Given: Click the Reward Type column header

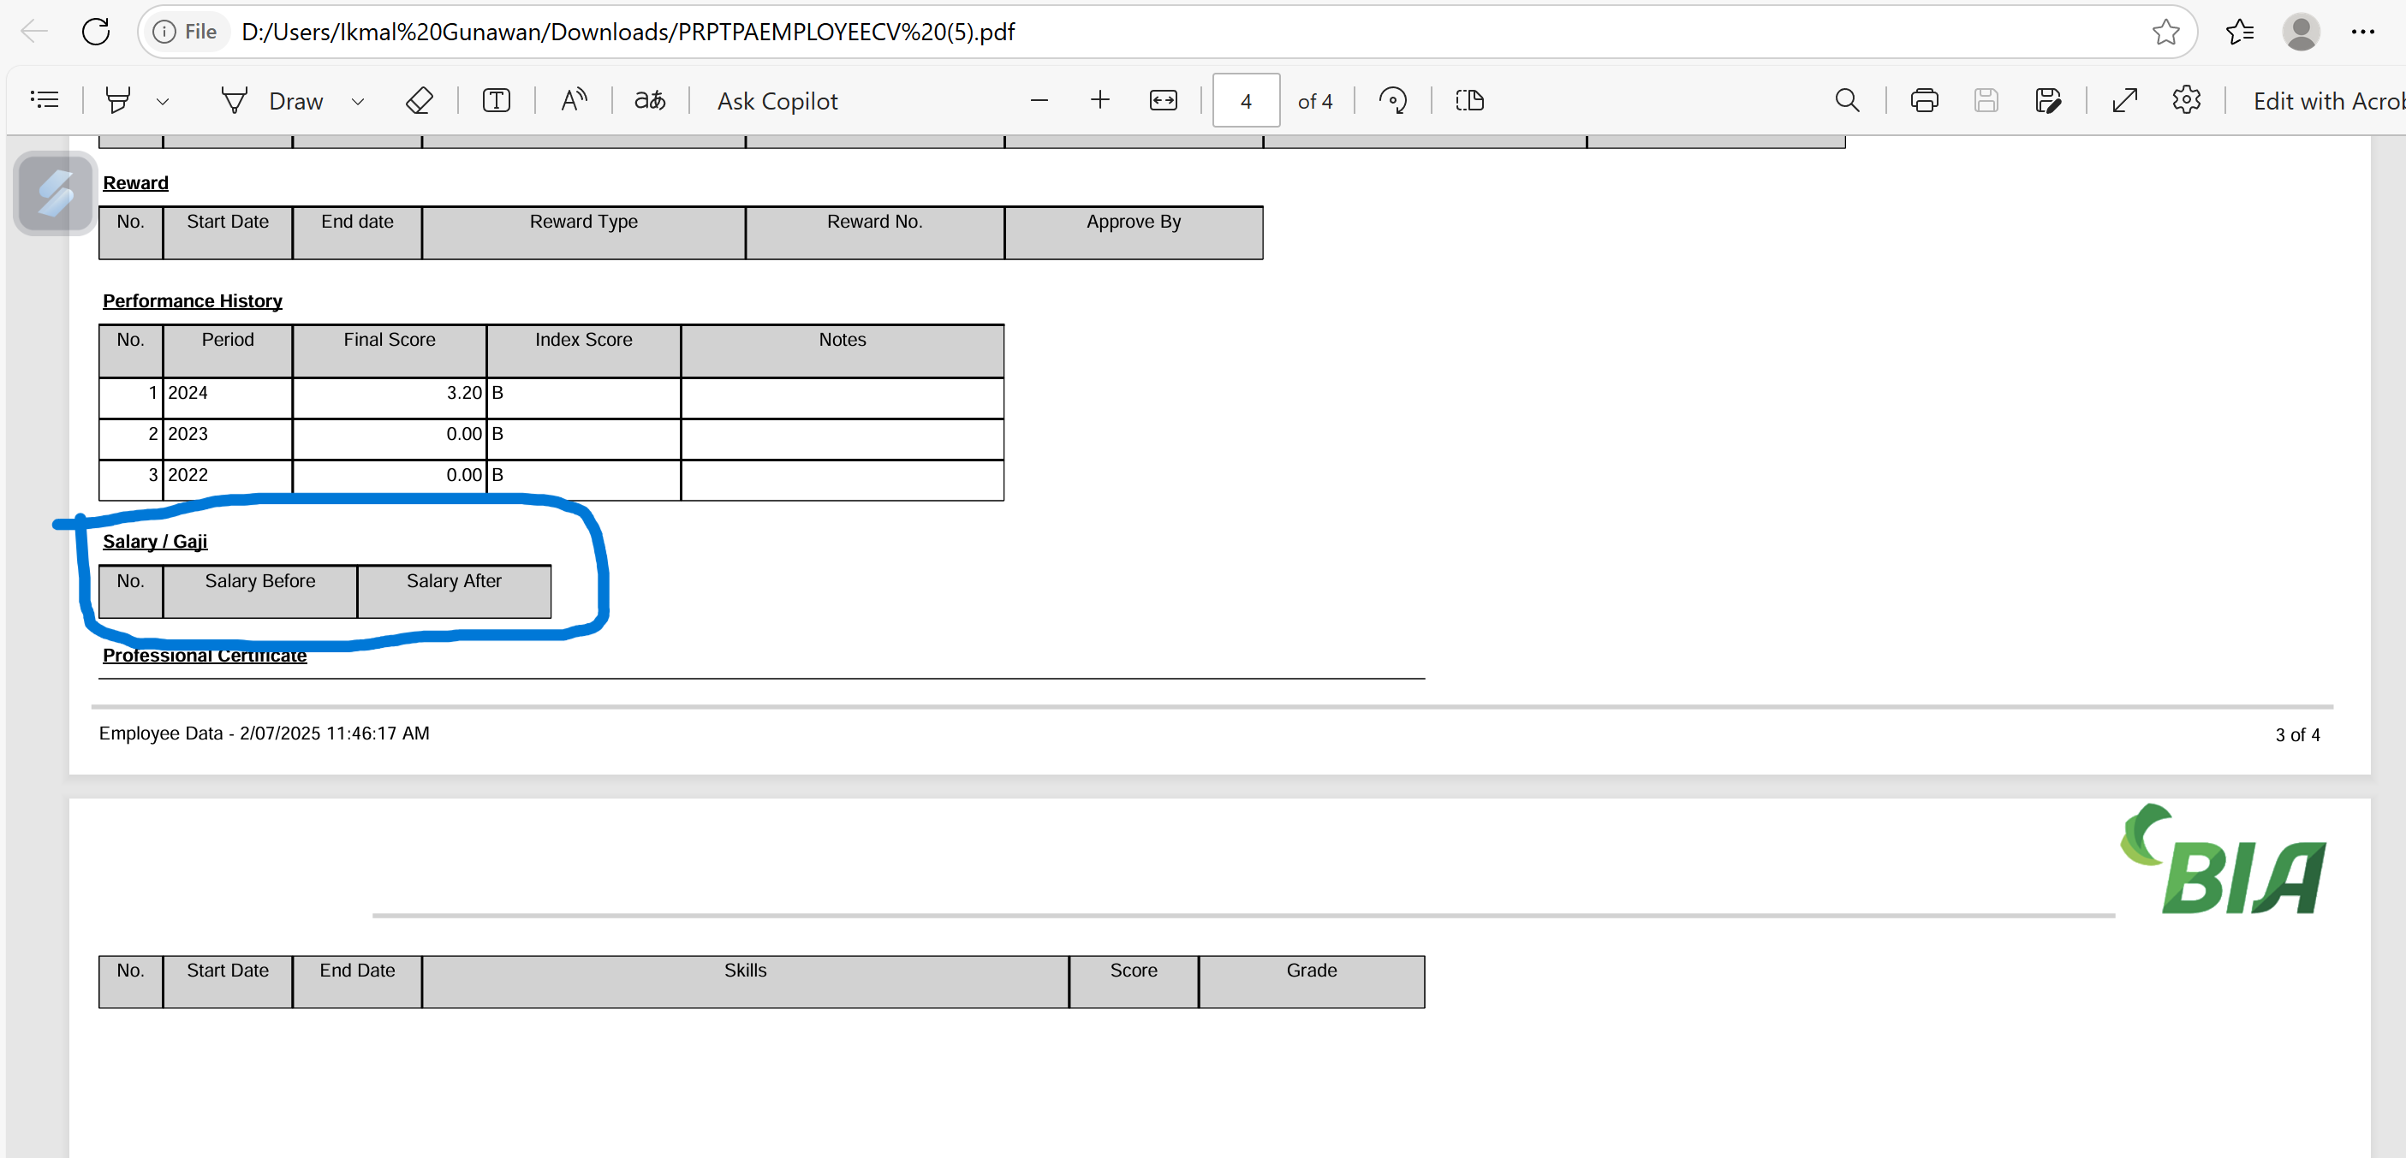Looking at the screenshot, I should [x=584, y=232].
